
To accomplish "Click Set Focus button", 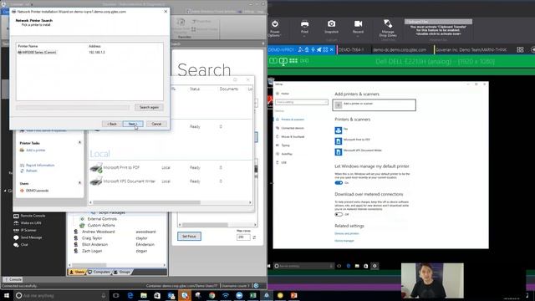I will coord(189,236).
